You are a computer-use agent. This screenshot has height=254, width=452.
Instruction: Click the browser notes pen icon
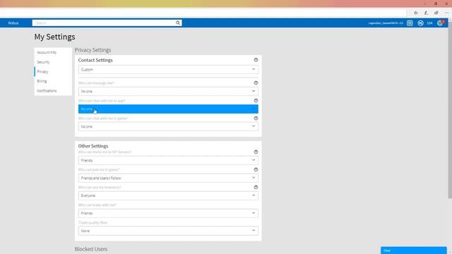tap(426, 13)
